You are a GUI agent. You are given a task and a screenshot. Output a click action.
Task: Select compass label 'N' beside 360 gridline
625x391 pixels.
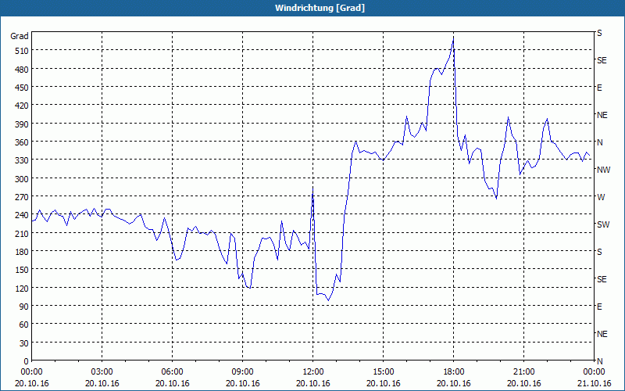[x=599, y=142]
